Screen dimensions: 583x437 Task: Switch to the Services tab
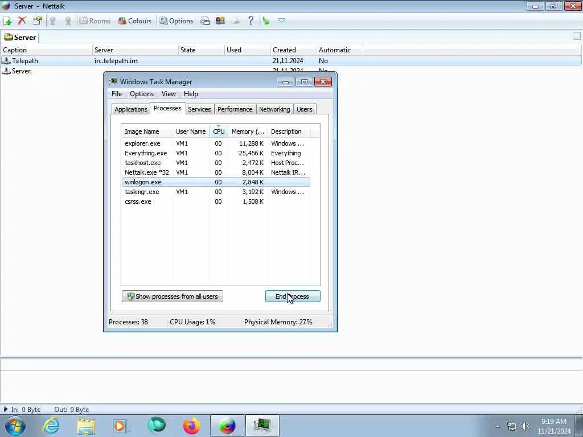[x=199, y=109]
